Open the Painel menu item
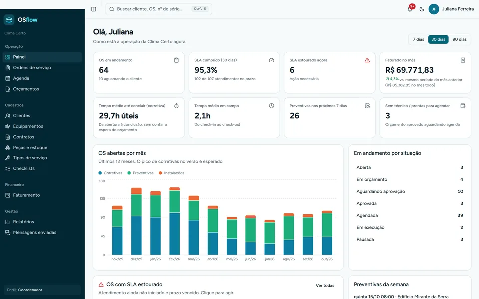The height and width of the screenshot is (299, 479). pos(42,57)
